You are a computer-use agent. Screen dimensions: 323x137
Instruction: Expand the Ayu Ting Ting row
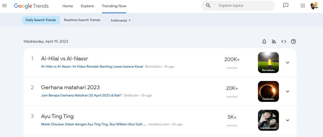[288, 120]
